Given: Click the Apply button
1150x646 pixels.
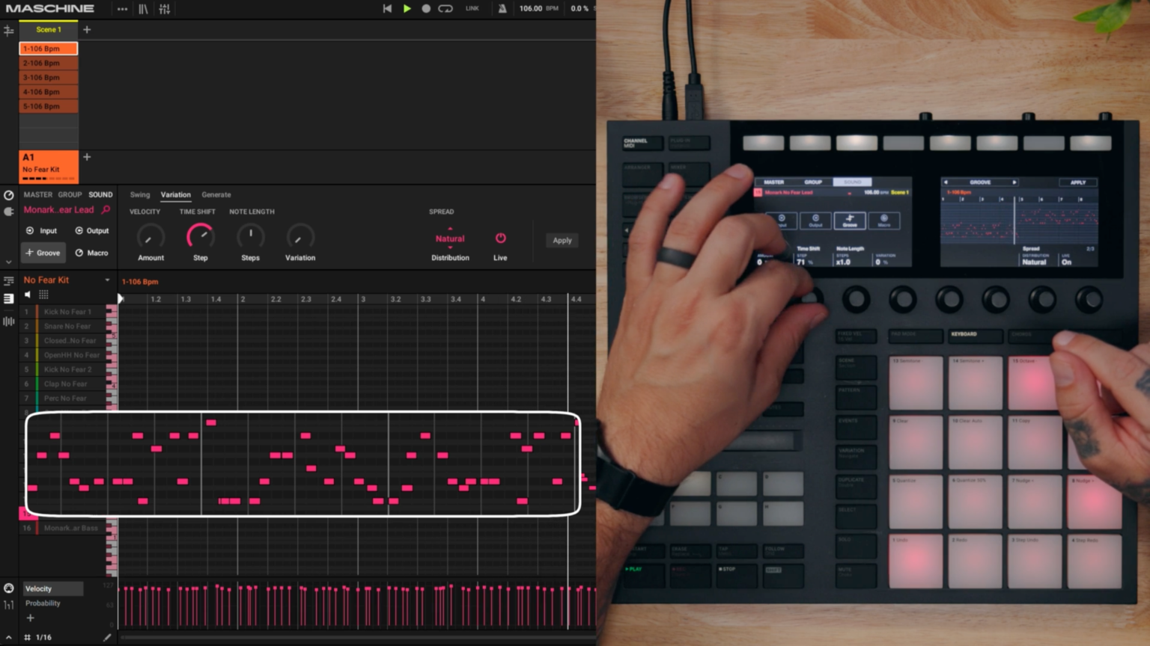Looking at the screenshot, I should point(562,241).
